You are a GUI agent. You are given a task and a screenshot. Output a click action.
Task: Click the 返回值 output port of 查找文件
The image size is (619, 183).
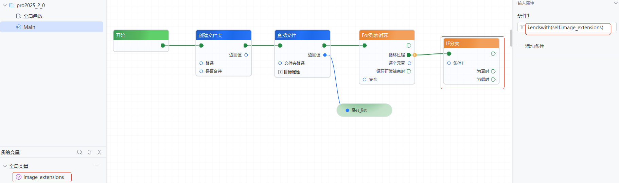[x=325, y=55]
